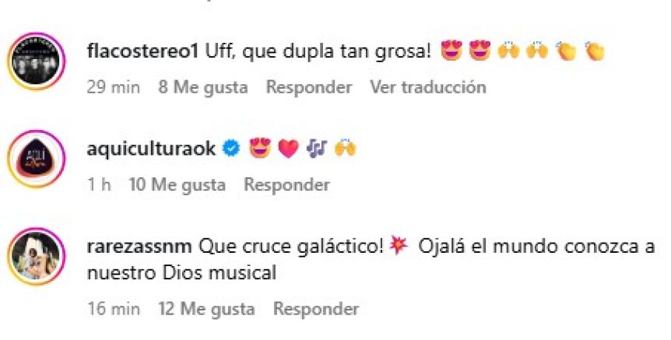Click the music notes emoji in aquiculturaok's comment
Image resolution: width=671 pixels, height=340 pixels.
(317, 149)
